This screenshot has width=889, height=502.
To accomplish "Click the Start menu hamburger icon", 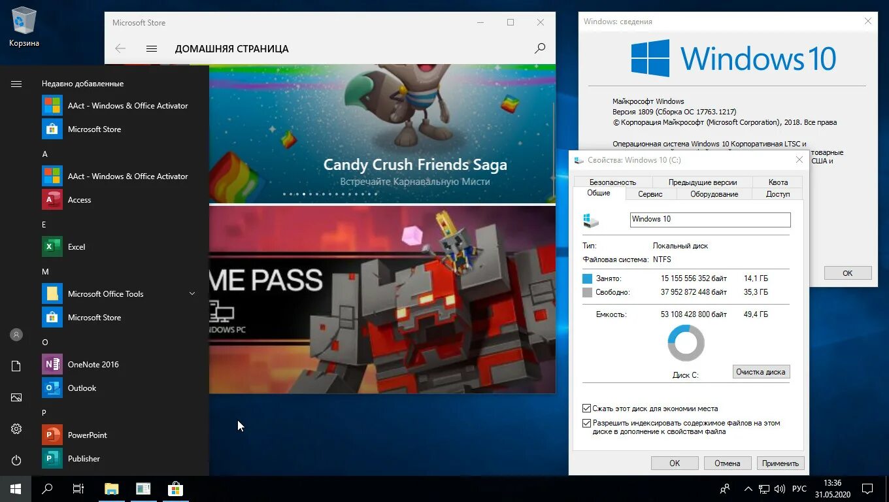I will [x=16, y=84].
